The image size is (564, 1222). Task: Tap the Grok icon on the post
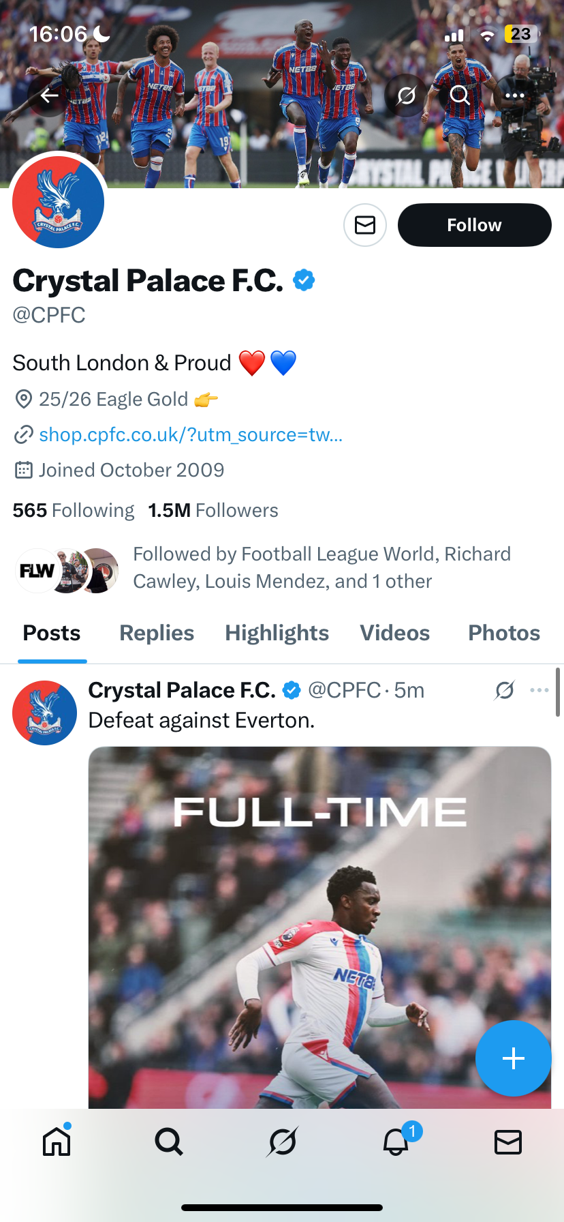pos(504,690)
